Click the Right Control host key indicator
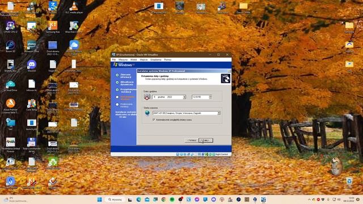 click(222, 154)
